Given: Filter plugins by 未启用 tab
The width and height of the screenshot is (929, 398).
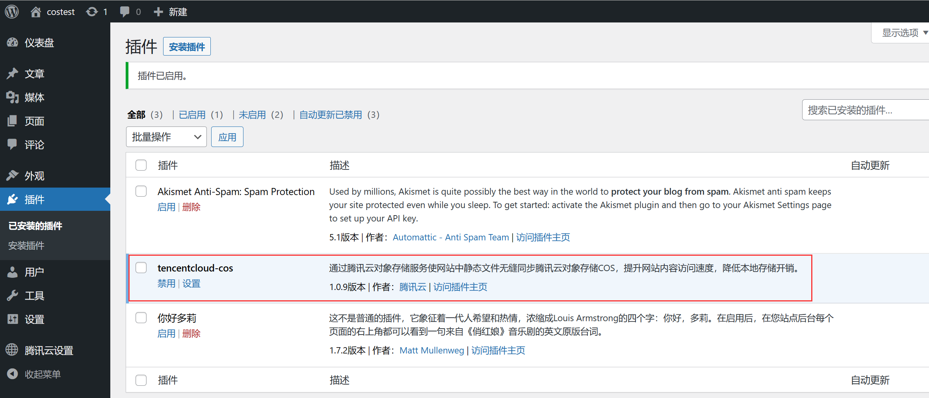Looking at the screenshot, I should click(252, 115).
